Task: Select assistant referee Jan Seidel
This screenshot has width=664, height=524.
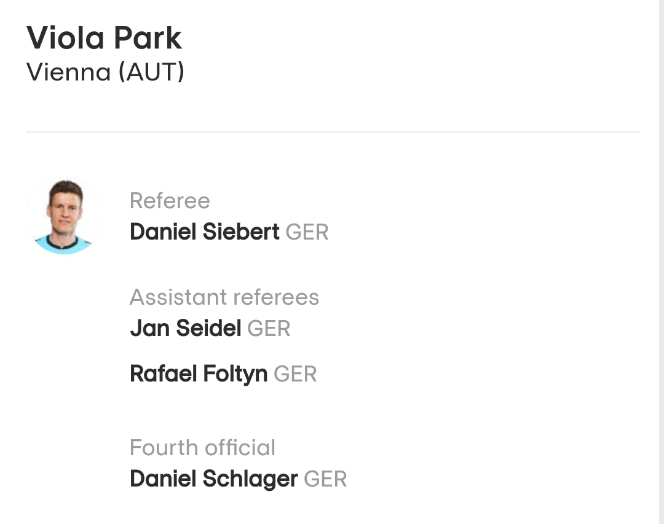Action: click(x=186, y=329)
